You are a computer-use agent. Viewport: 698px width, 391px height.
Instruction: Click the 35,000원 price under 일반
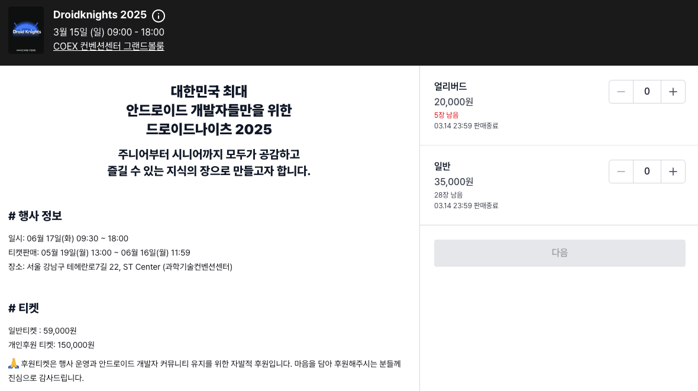pyautogui.click(x=454, y=182)
